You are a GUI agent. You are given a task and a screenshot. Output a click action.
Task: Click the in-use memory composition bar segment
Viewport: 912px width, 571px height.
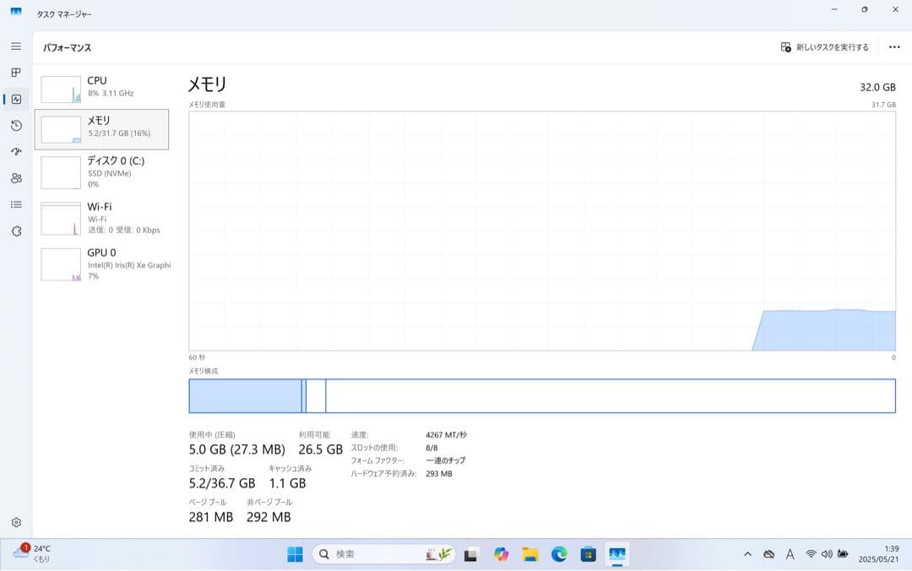click(x=244, y=394)
